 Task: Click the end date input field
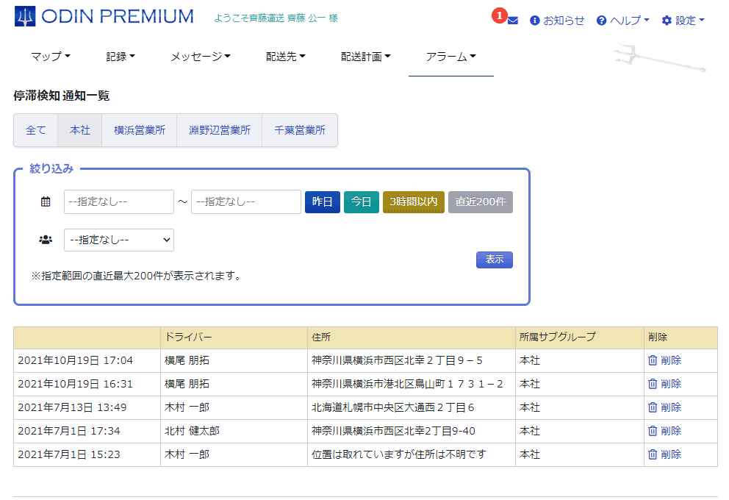click(x=245, y=201)
